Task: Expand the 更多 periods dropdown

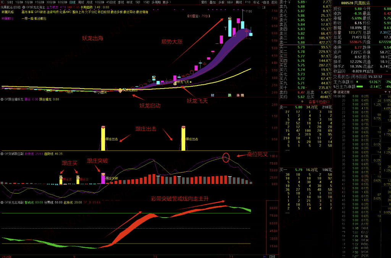Action: 165,2
